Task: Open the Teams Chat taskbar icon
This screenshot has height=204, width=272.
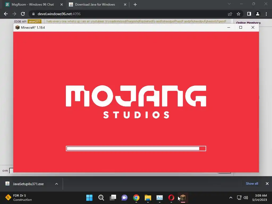Action: pyautogui.click(x=124, y=198)
